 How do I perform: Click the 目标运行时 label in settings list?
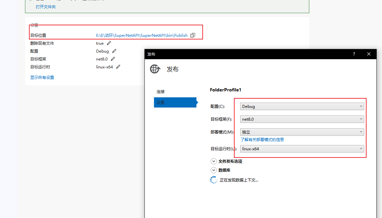click(40, 67)
